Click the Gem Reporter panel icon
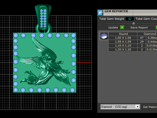Screen dimensions: 157x118 [100, 12]
